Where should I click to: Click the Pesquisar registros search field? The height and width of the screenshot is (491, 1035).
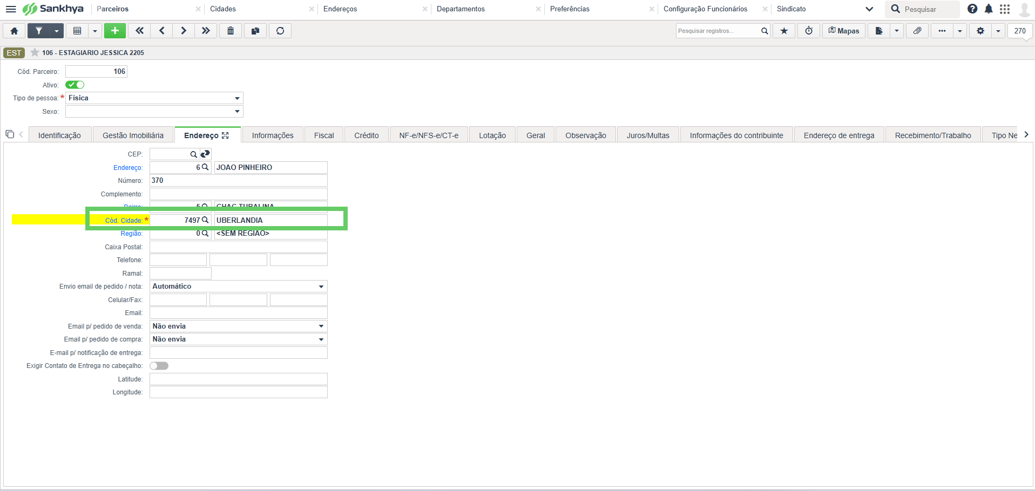[718, 31]
